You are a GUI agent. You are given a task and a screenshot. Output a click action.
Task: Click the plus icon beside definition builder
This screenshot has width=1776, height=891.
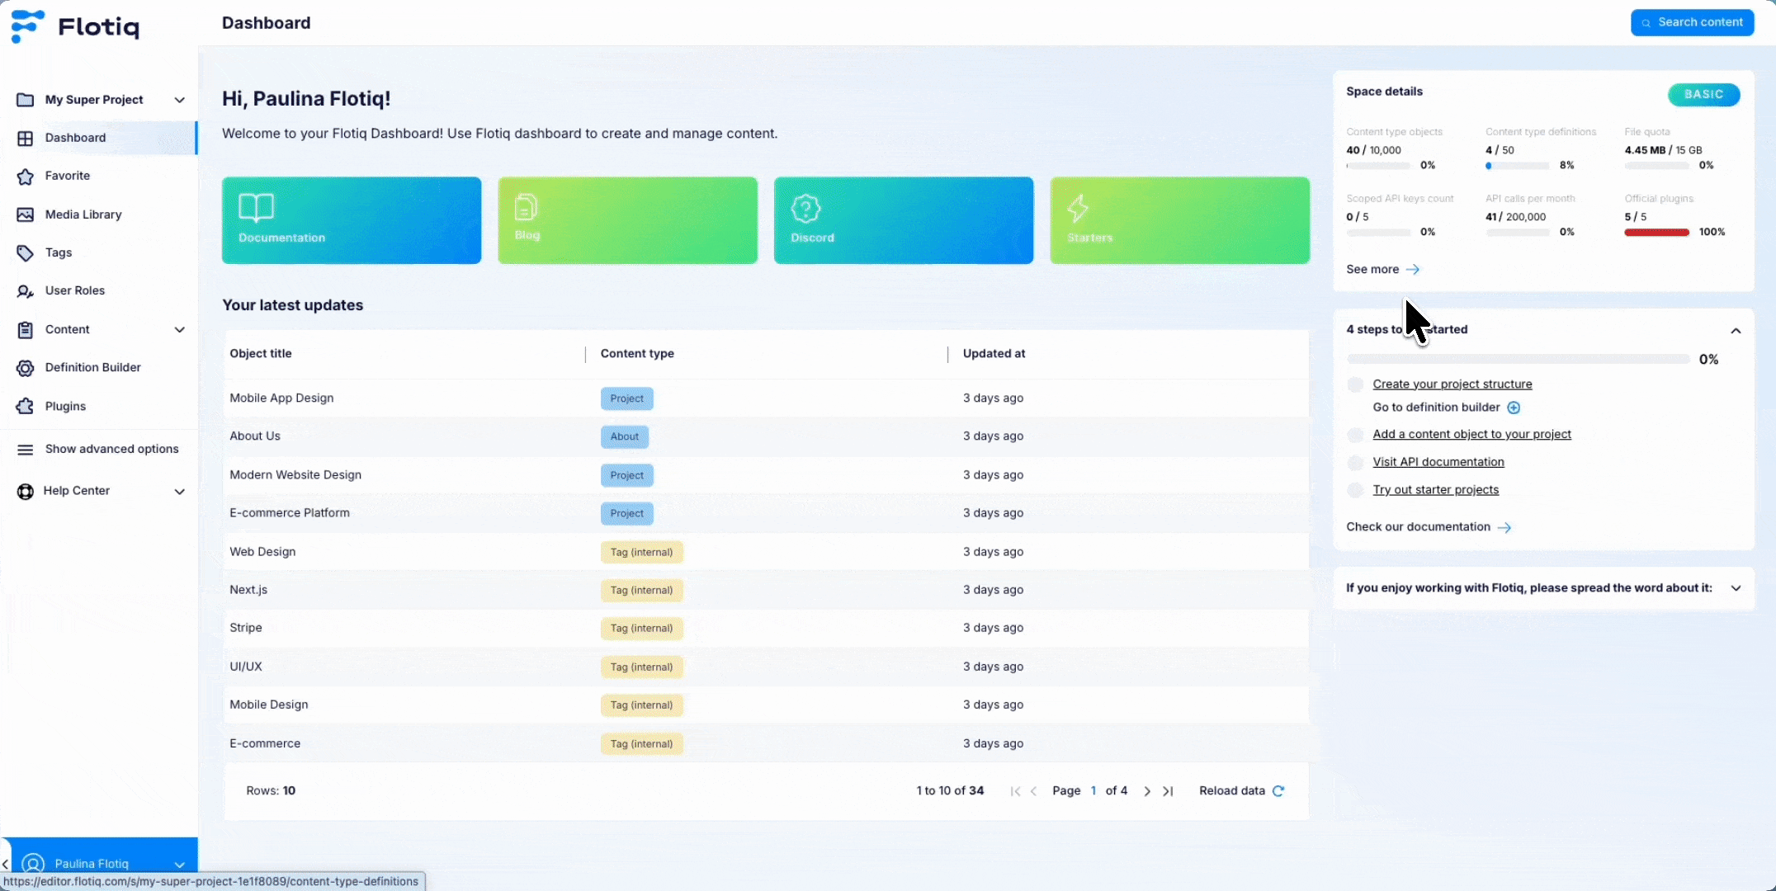(1514, 408)
